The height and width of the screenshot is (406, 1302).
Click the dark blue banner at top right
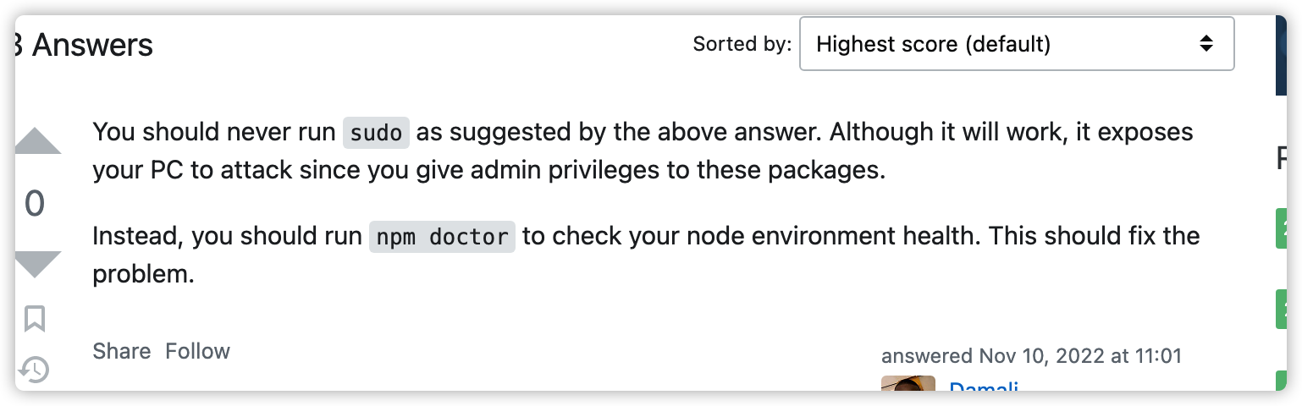[x=1281, y=55]
